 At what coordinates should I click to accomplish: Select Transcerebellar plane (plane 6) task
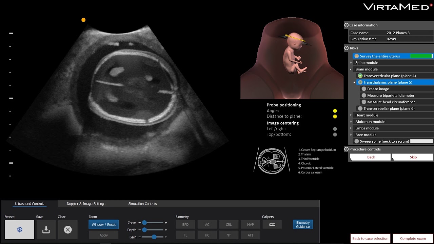point(389,108)
